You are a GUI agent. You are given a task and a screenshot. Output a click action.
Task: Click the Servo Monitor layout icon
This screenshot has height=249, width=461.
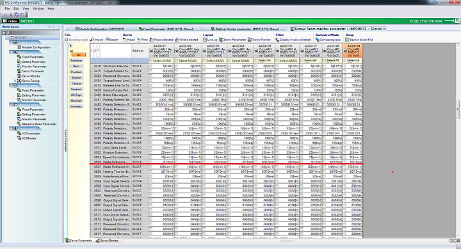coord(250,40)
